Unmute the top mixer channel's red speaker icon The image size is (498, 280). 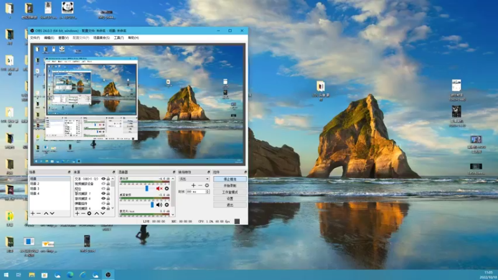click(x=159, y=189)
